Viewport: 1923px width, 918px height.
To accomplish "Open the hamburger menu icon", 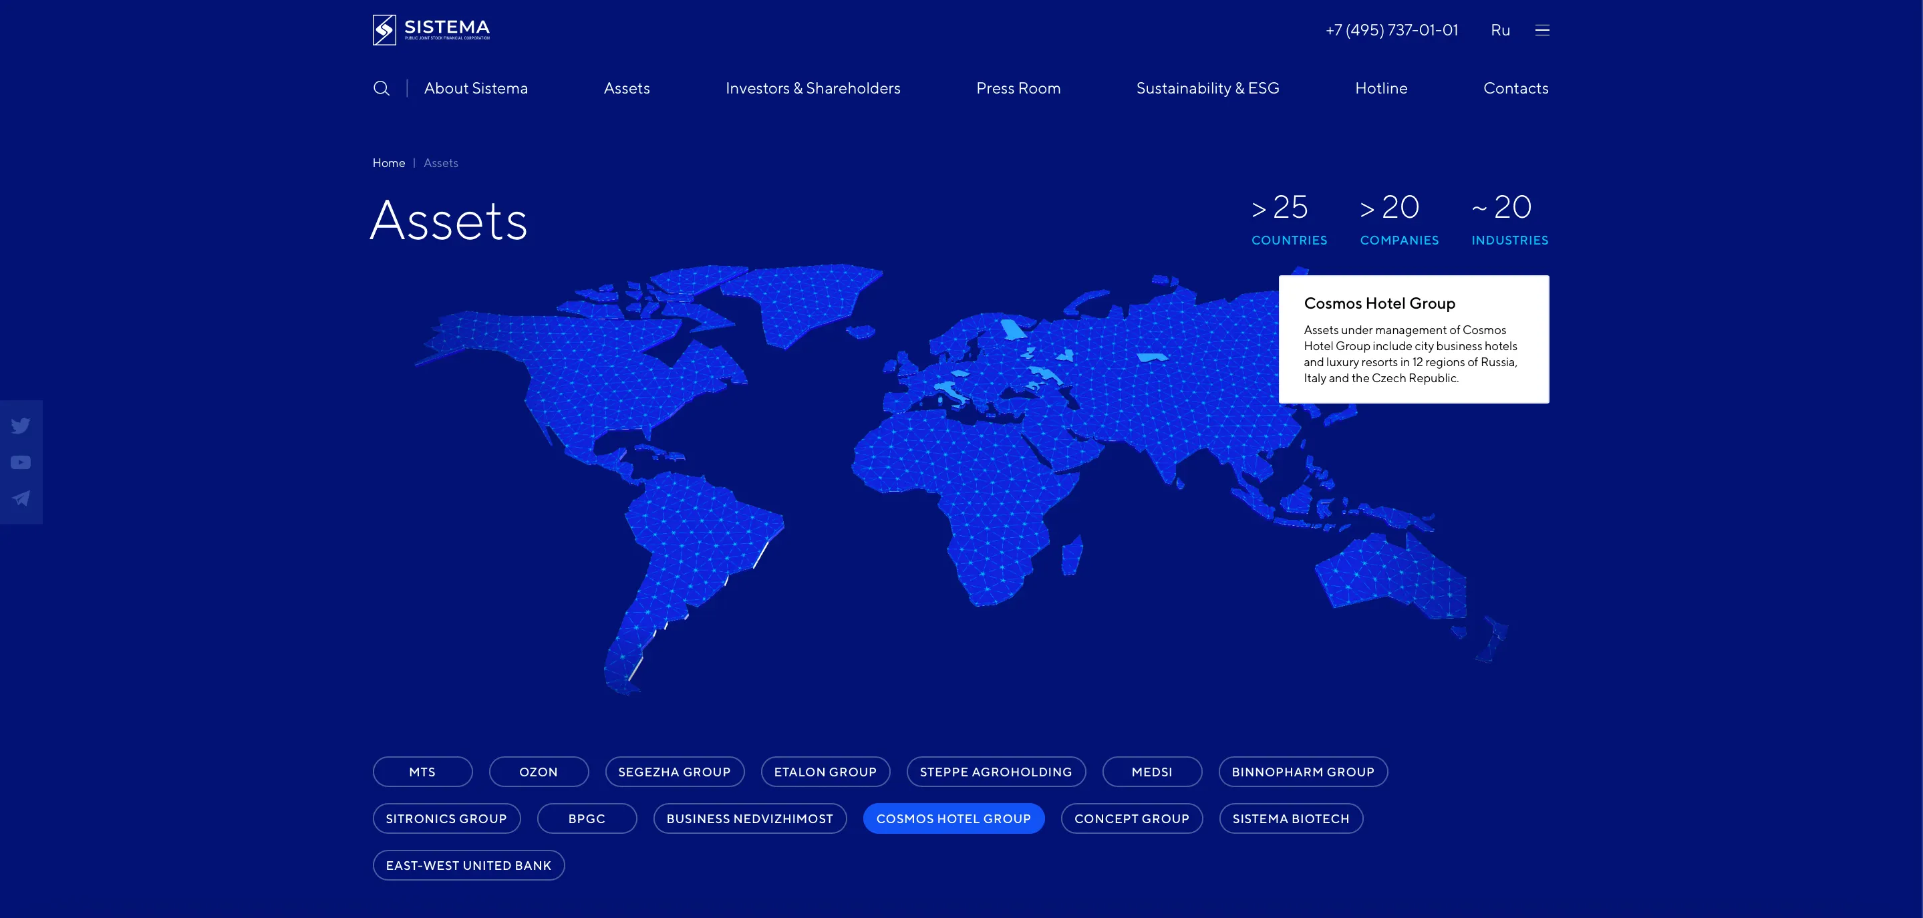I will point(1541,31).
